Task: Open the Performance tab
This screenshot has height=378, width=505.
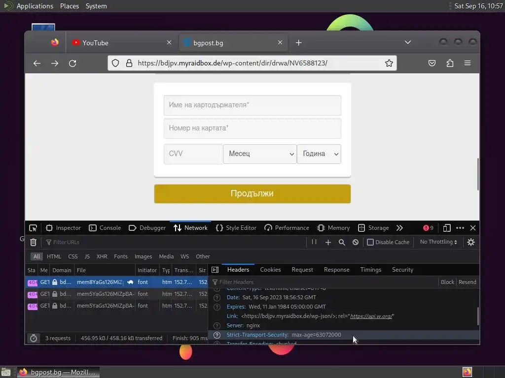Action: [287, 228]
